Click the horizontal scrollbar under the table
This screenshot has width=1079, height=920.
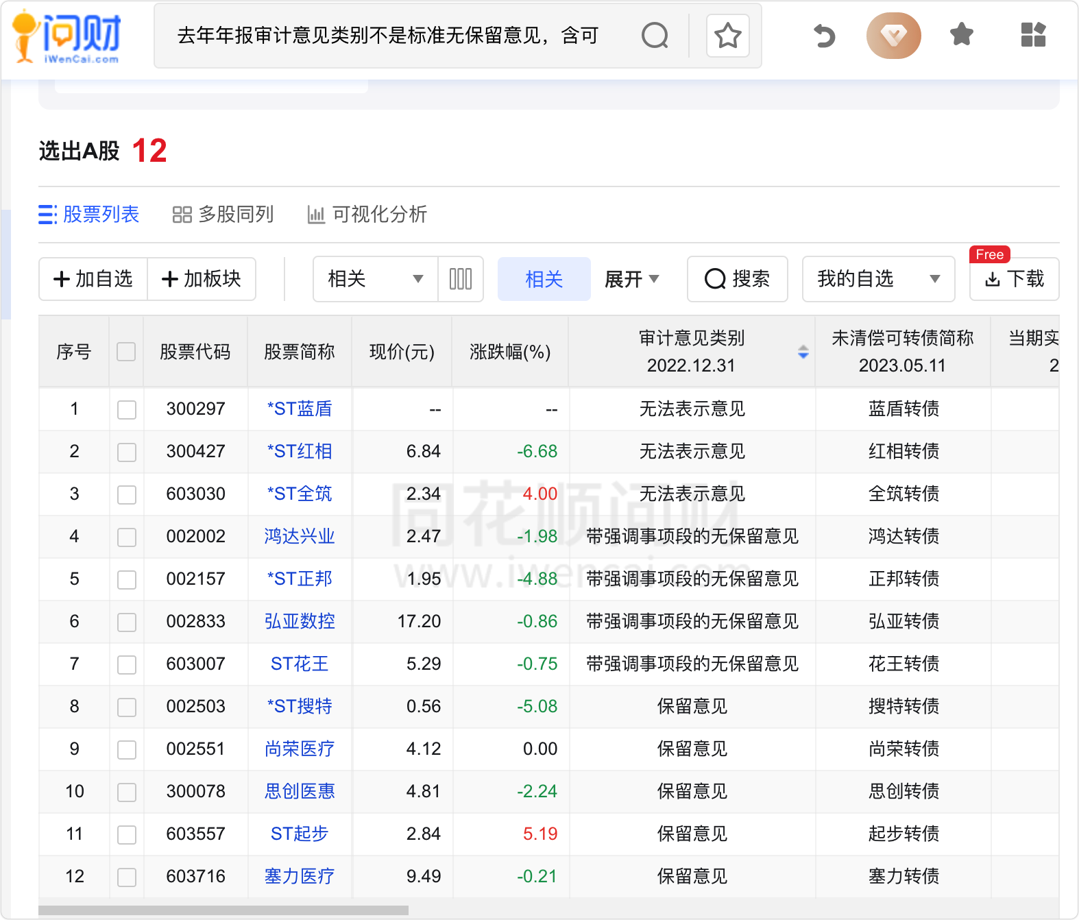[x=223, y=910]
